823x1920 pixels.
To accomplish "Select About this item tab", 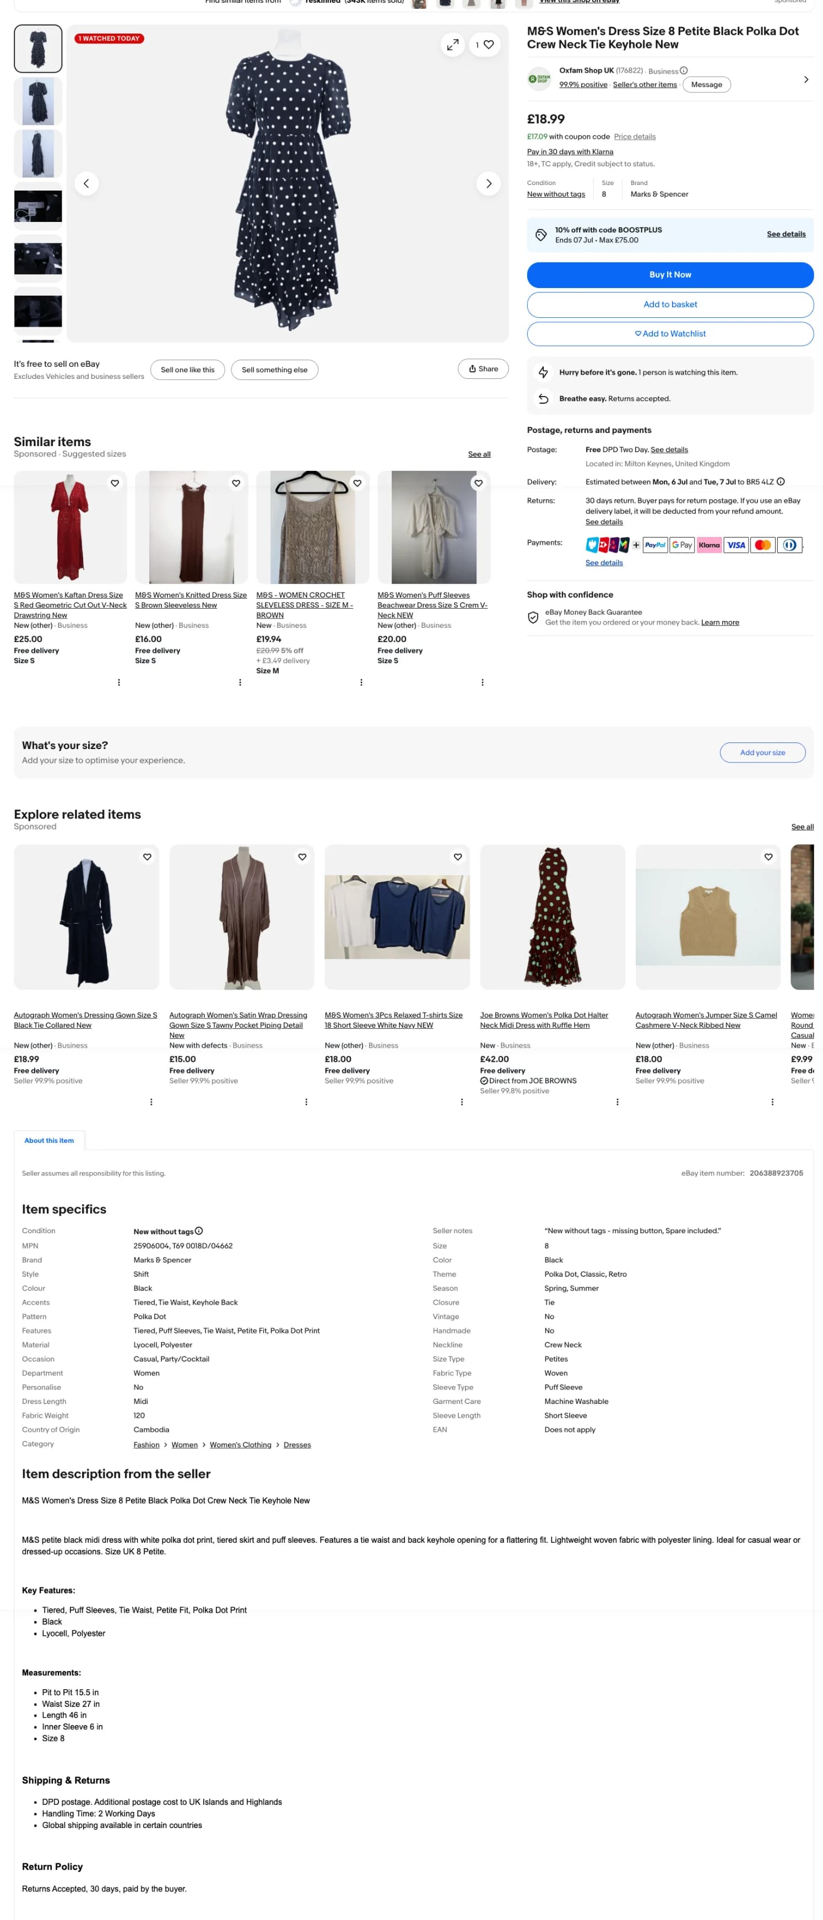I will tap(49, 1140).
